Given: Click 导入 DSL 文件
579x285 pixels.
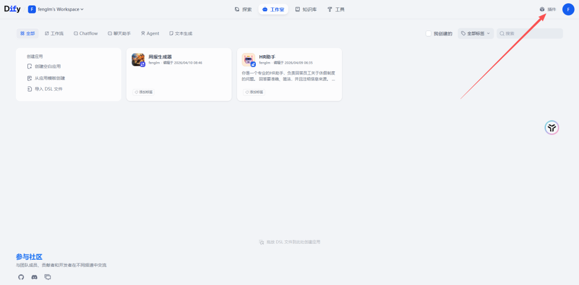Looking at the screenshot, I should (45, 89).
